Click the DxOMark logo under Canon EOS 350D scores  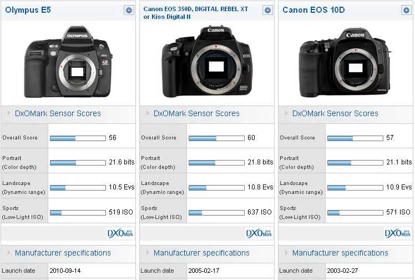[259, 233]
